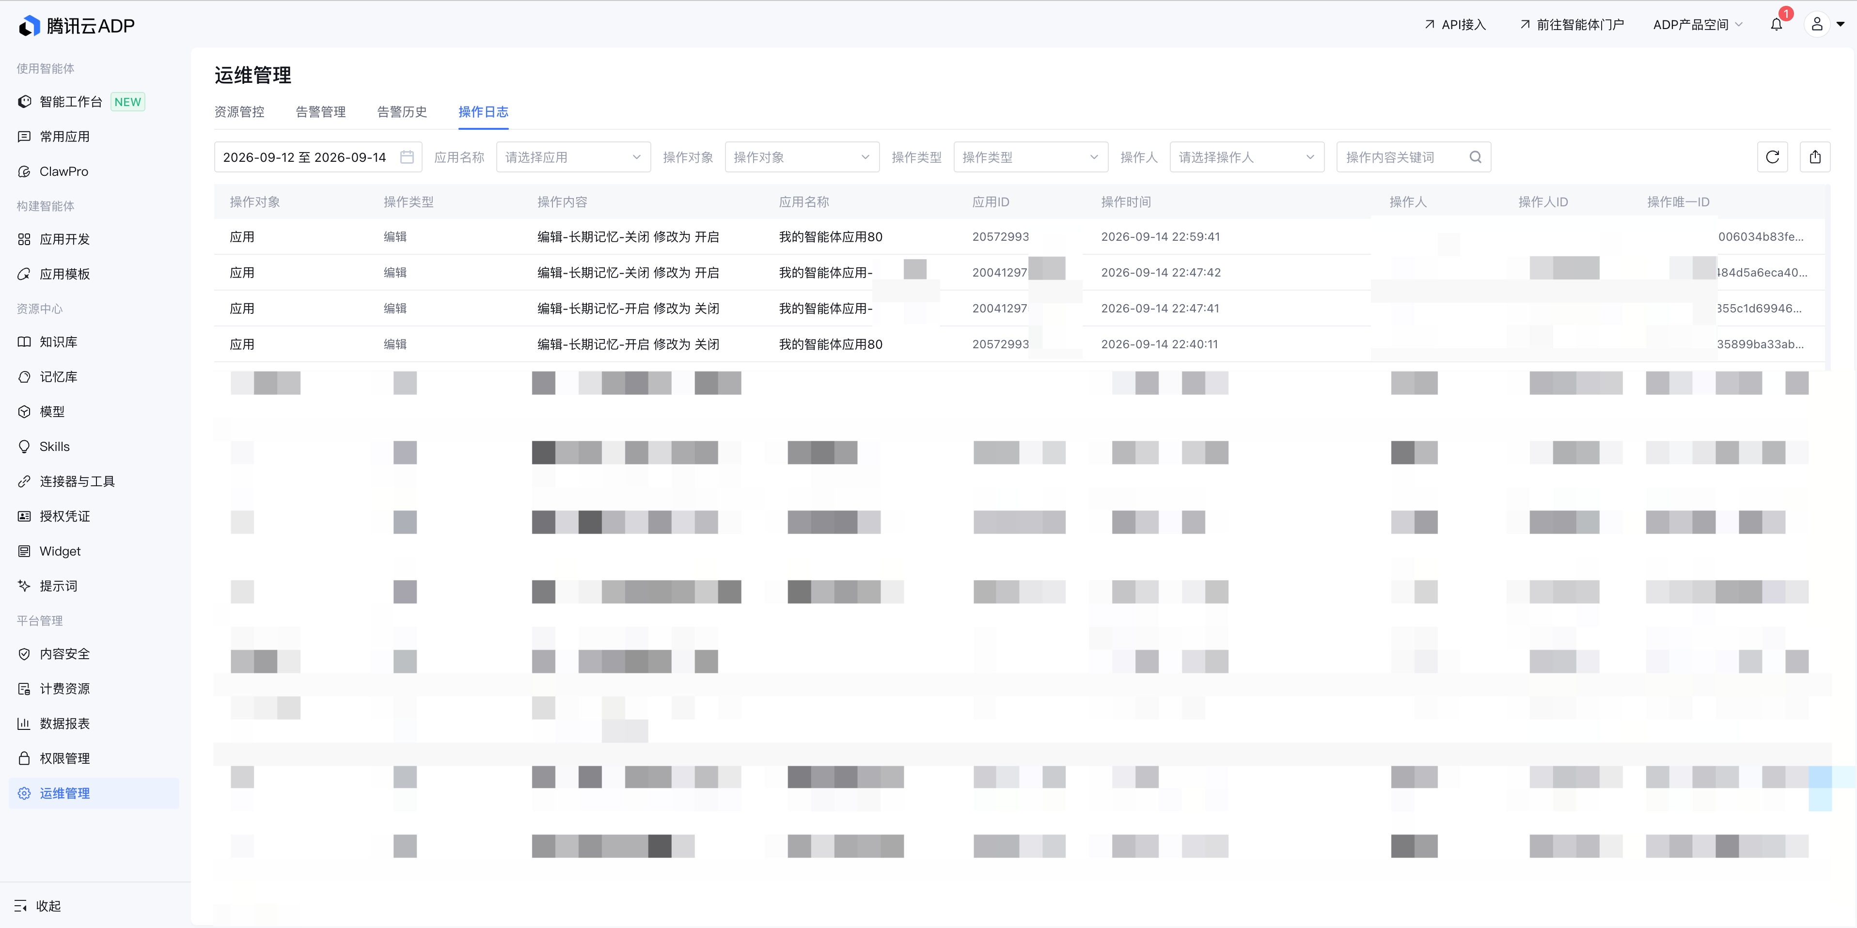The height and width of the screenshot is (928, 1857).
Task: Click the API接入 link
Action: (1455, 25)
